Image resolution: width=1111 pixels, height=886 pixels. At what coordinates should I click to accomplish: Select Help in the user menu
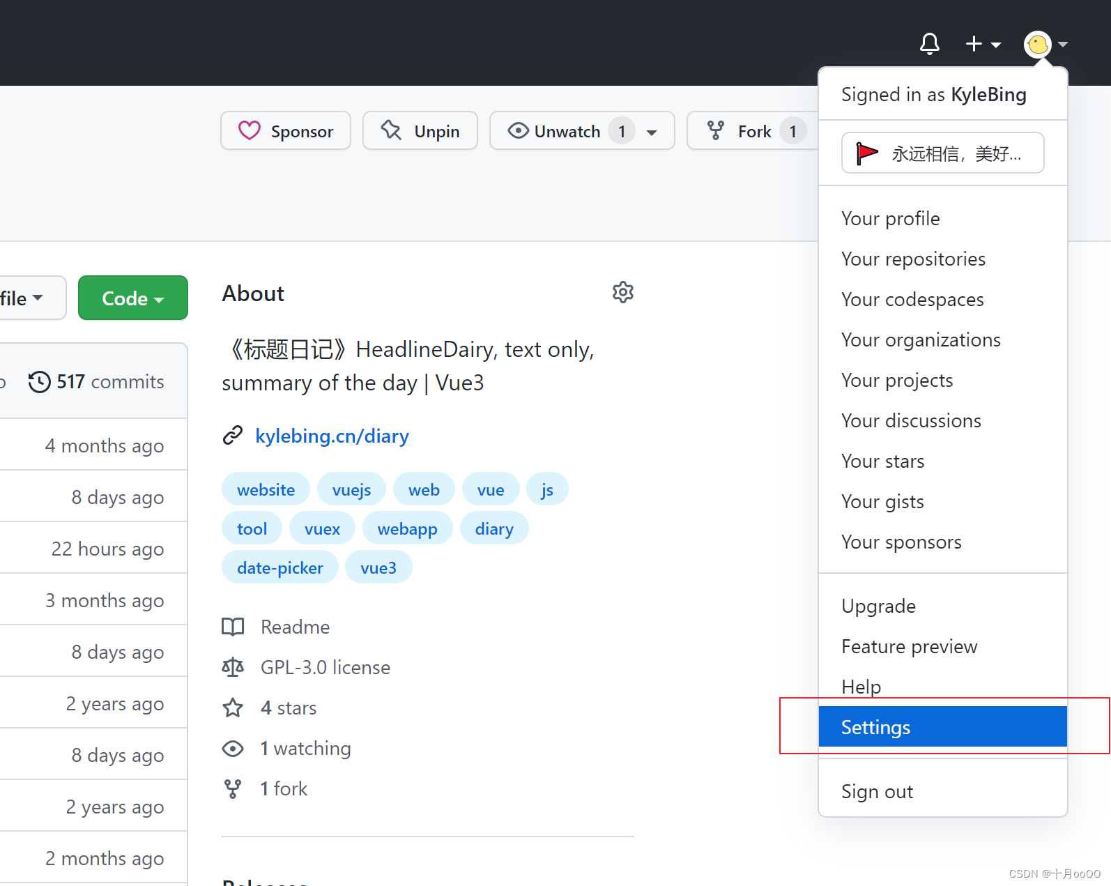pyautogui.click(x=943, y=687)
